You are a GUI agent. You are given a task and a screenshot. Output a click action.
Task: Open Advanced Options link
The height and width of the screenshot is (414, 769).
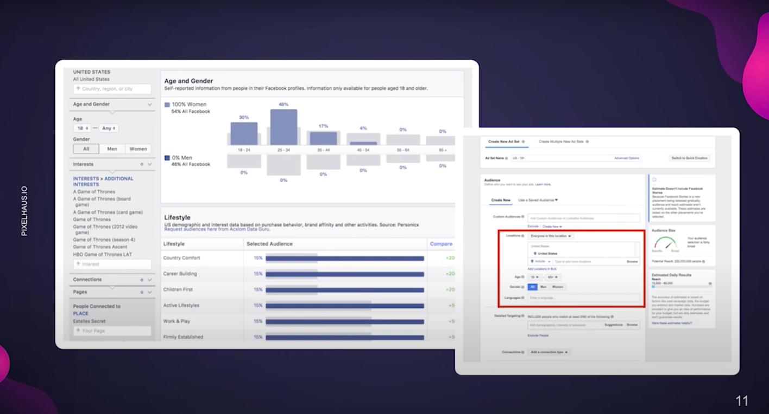(627, 158)
